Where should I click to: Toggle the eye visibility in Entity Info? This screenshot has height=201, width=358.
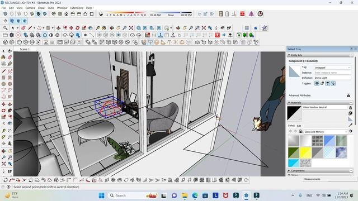317,83
